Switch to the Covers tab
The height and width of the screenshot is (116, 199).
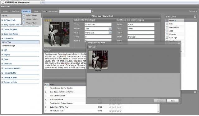pos(92,47)
